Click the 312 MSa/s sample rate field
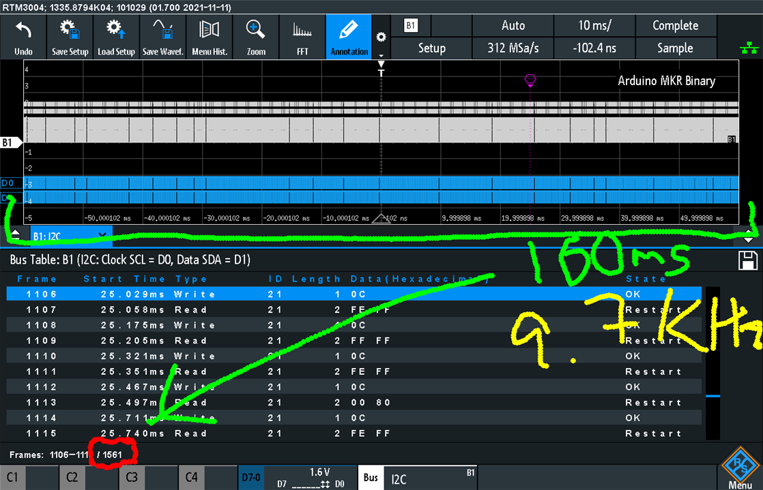 tap(513, 48)
